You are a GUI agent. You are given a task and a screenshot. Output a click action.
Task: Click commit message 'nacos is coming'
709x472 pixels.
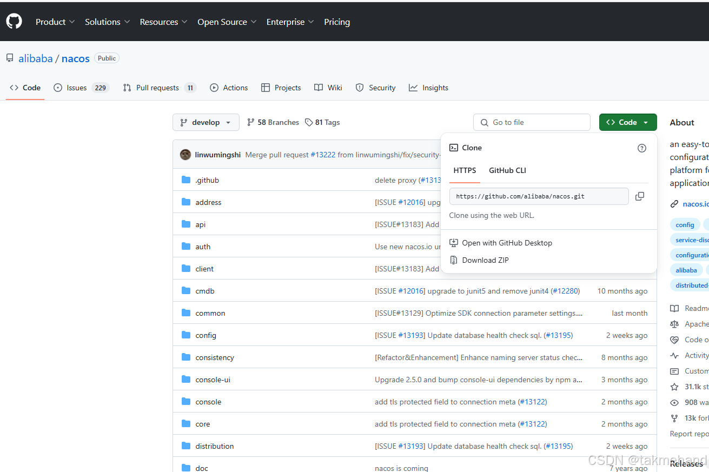coord(401,468)
